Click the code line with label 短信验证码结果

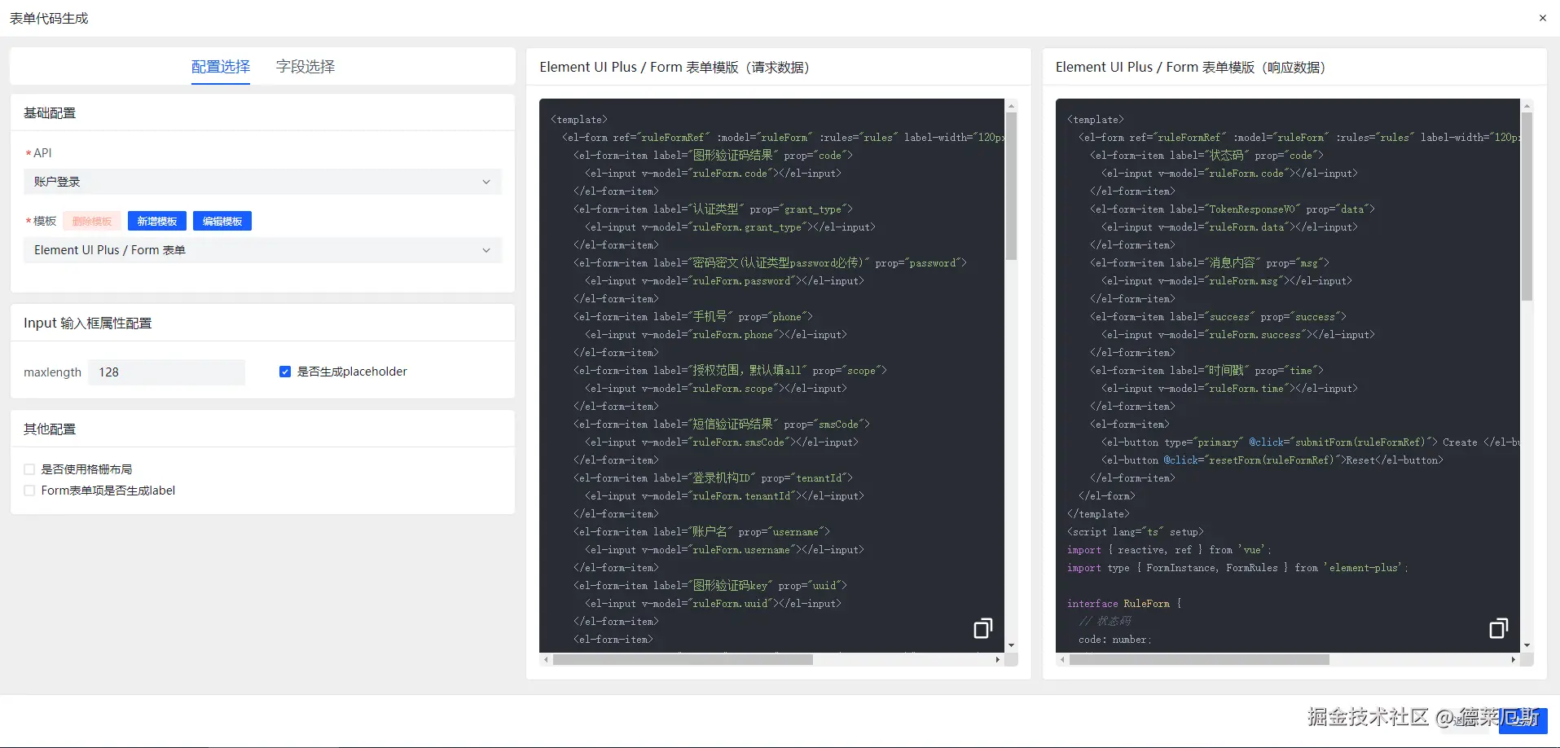click(722, 425)
